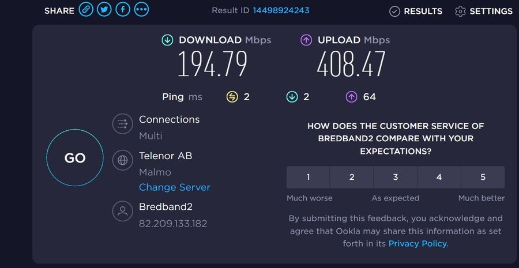Open more share options ellipsis icon
Screen dimensions: 519x268
pos(141,10)
